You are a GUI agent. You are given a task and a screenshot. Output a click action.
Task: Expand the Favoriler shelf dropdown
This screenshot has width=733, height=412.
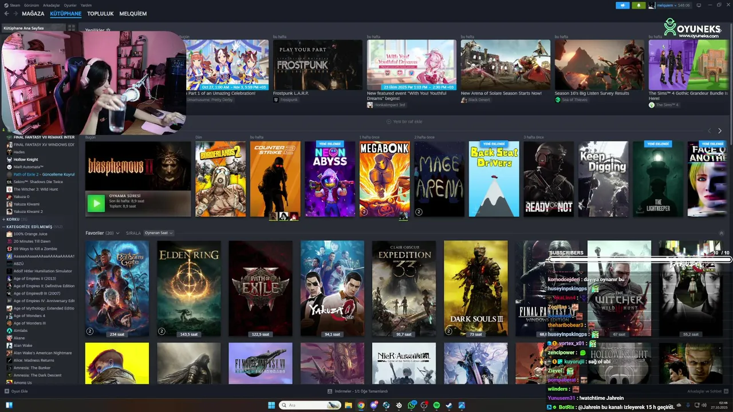[x=117, y=233]
